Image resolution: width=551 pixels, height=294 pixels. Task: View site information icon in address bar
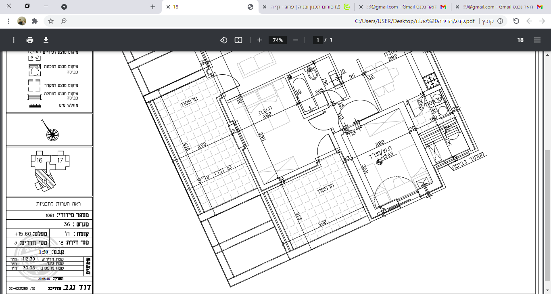point(500,21)
